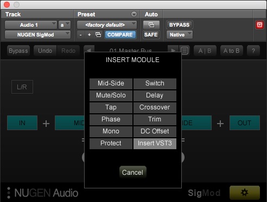Expand the Preset menu round arrow

pyautogui.click(x=134, y=14)
